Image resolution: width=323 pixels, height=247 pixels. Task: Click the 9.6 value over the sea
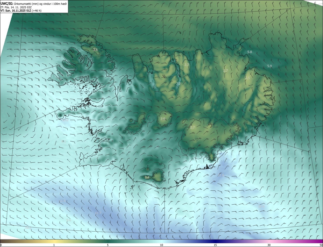point(69,220)
